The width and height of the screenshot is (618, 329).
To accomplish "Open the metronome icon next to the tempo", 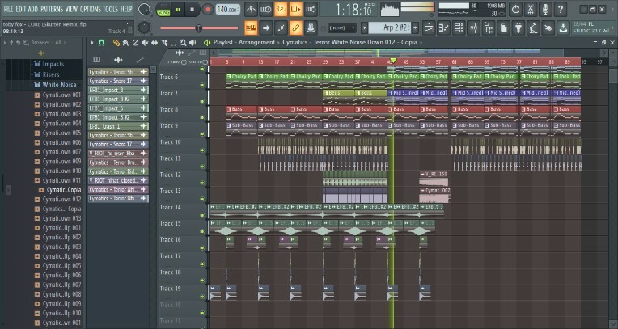I will pyautogui.click(x=251, y=10).
